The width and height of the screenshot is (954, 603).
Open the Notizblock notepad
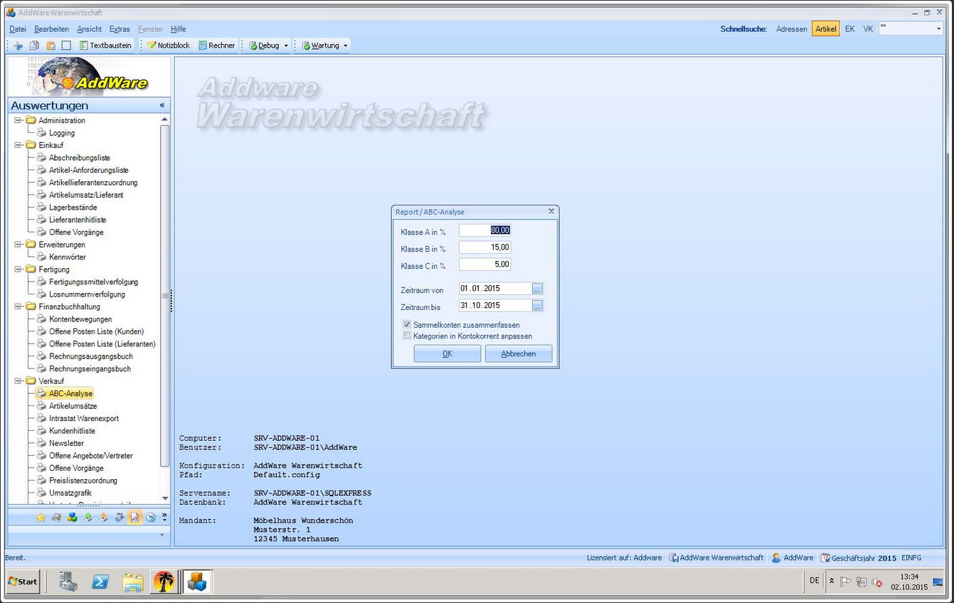pos(169,46)
